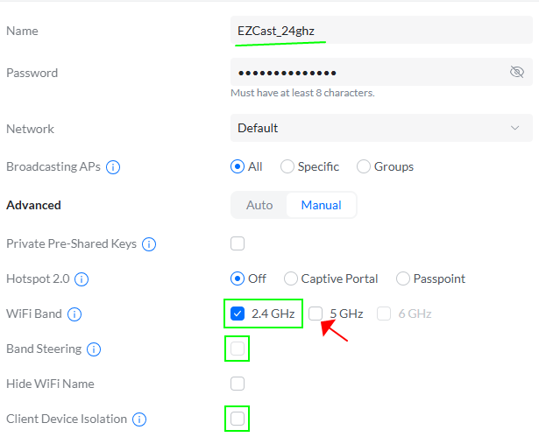Enable Band Steering checkbox
Screen dimensions: 539x437
[x=238, y=349]
